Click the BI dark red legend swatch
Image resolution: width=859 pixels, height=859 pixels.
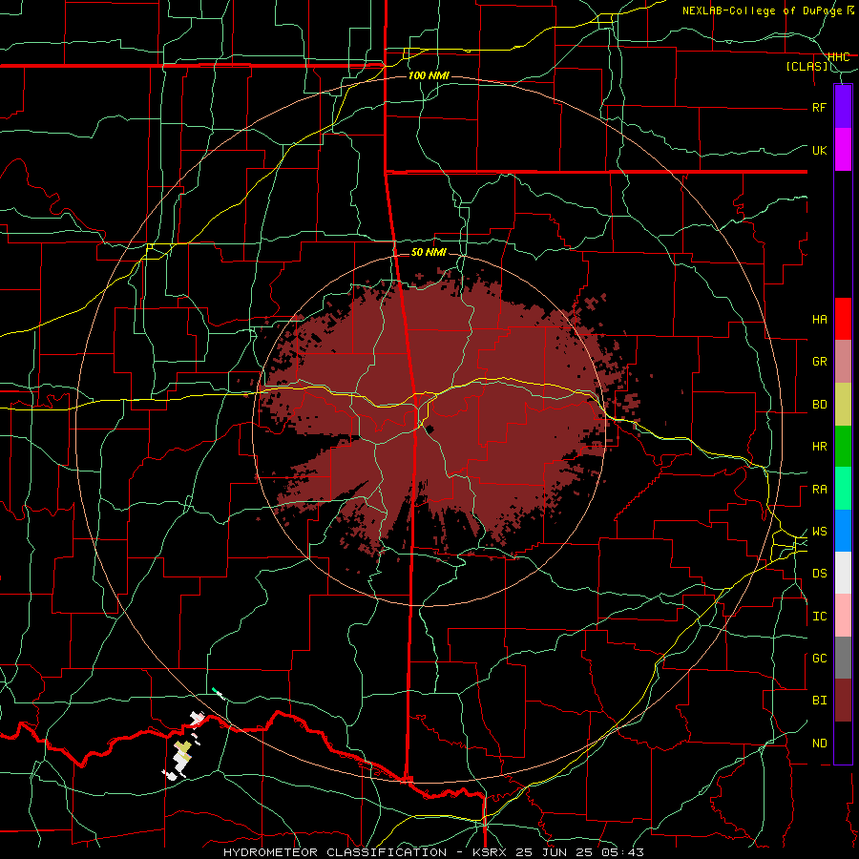click(842, 701)
